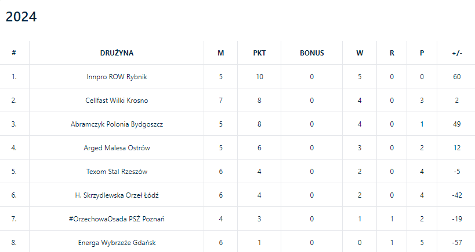Screen dimensions: 475x252
Task: Click the W wins column header
Action: (360, 53)
